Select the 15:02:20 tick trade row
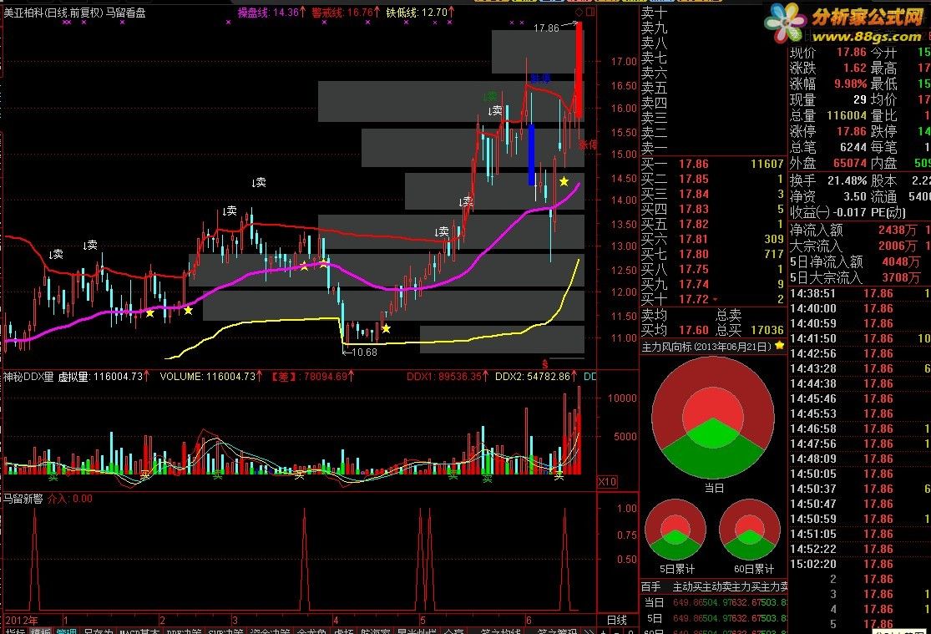The height and width of the screenshot is (634, 931). (x=859, y=564)
